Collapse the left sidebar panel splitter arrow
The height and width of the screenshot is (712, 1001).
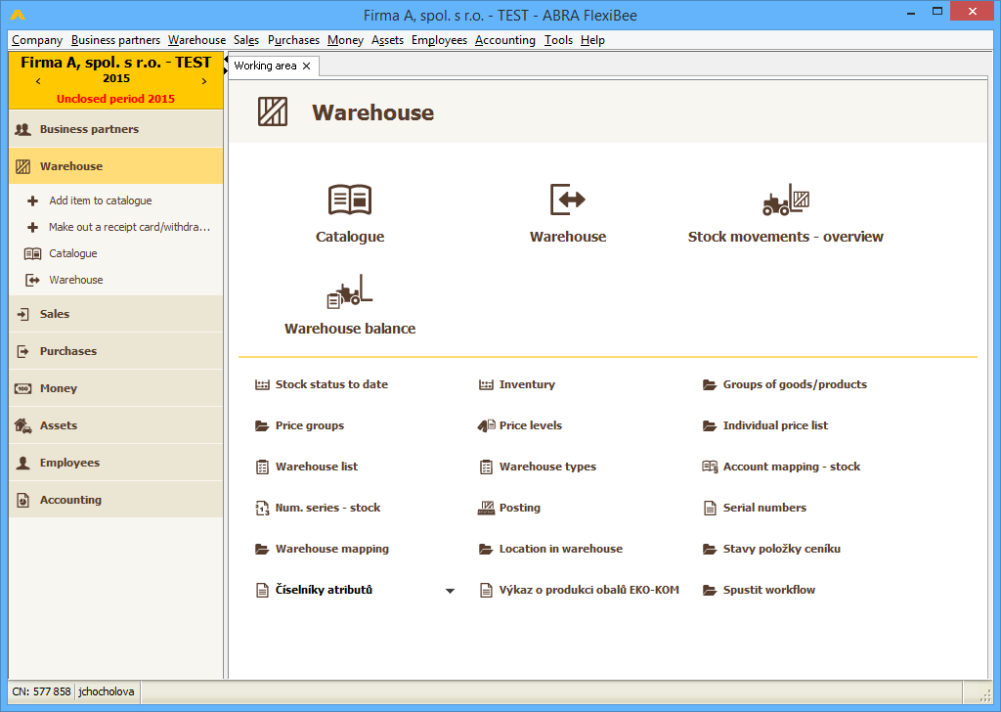(x=226, y=60)
